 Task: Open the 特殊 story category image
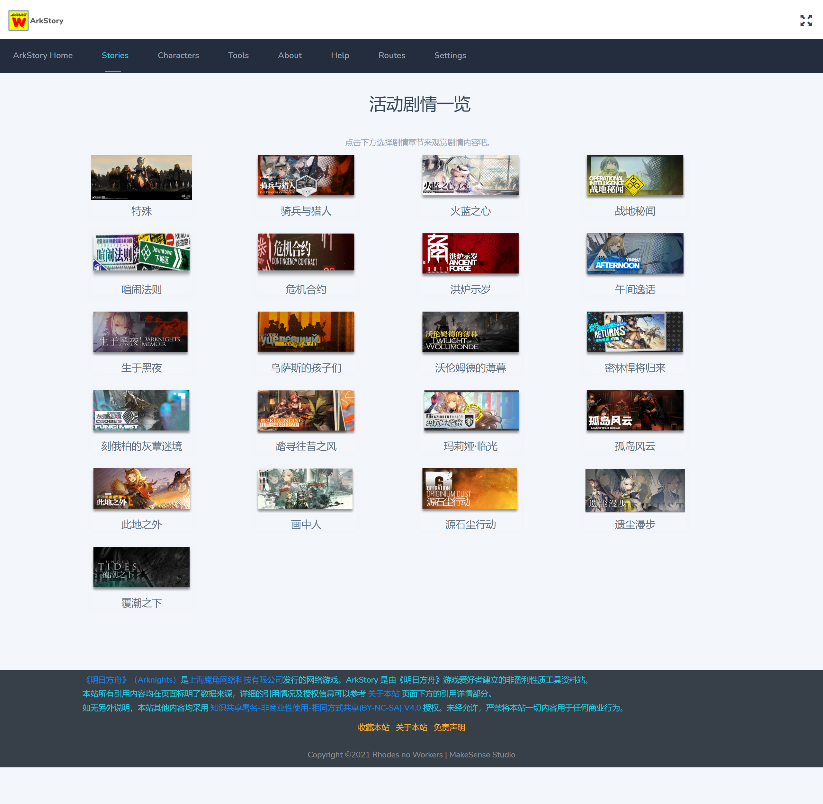click(141, 177)
